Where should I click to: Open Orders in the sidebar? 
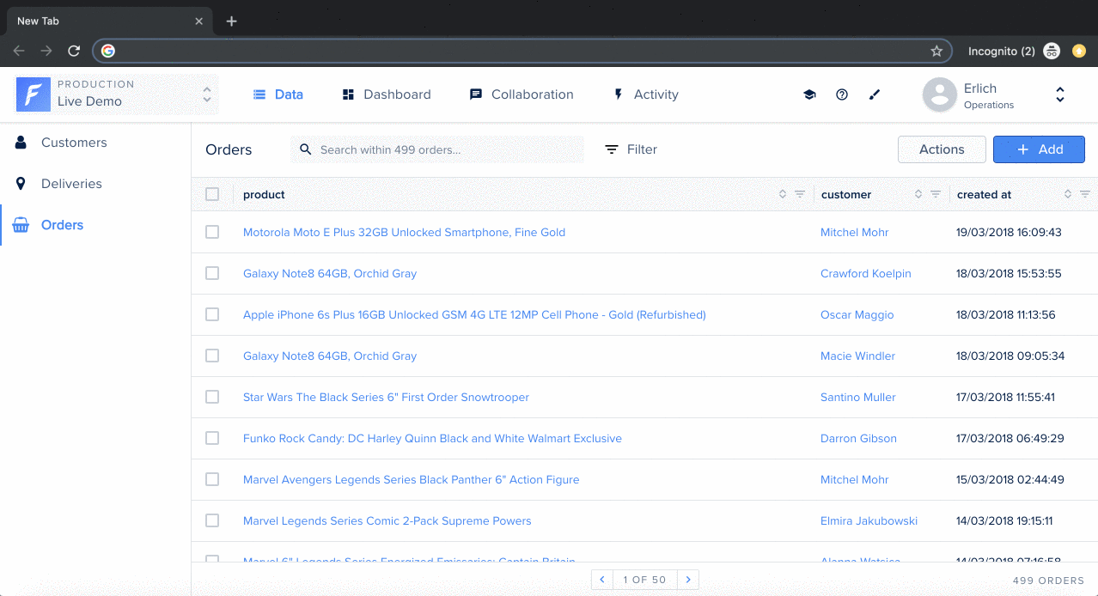pos(95,225)
